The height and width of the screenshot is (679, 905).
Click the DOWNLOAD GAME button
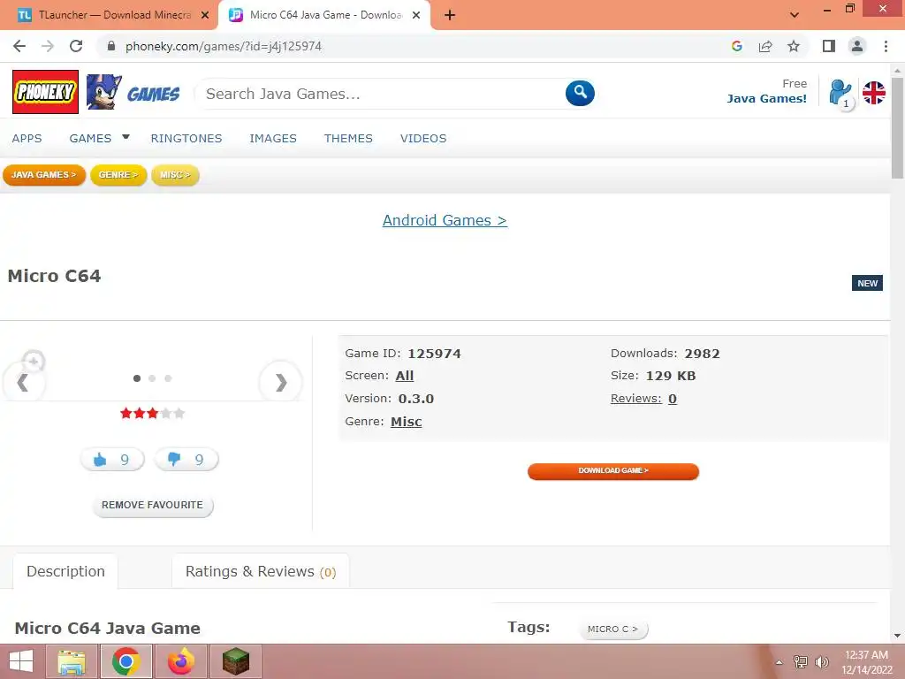[x=613, y=471]
